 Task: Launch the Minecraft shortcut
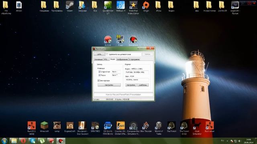coord(44,127)
